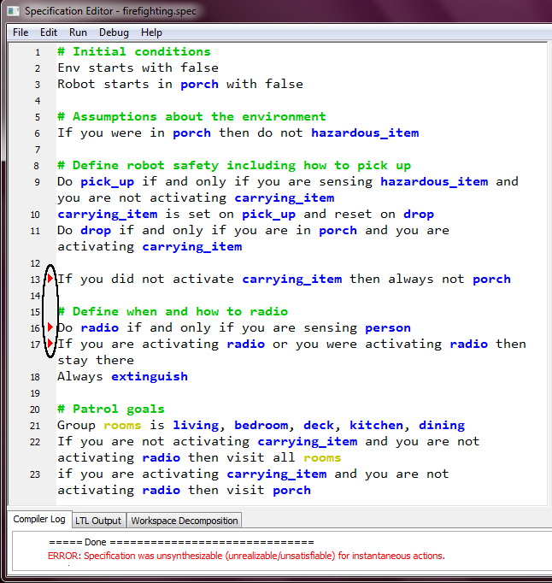This screenshot has height=583, width=552.
Task: Click the red error marker on line 16
Action: pos(50,327)
